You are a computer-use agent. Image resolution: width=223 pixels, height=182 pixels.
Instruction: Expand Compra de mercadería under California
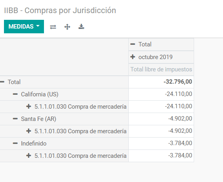tap(64, 107)
